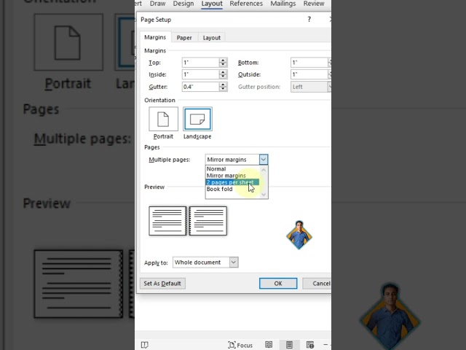Choose 2 pages per sheet option
The width and height of the screenshot is (466, 350).
(x=232, y=182)
